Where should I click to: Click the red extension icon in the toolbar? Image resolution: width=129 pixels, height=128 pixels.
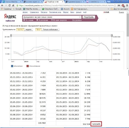coord(123,5)
